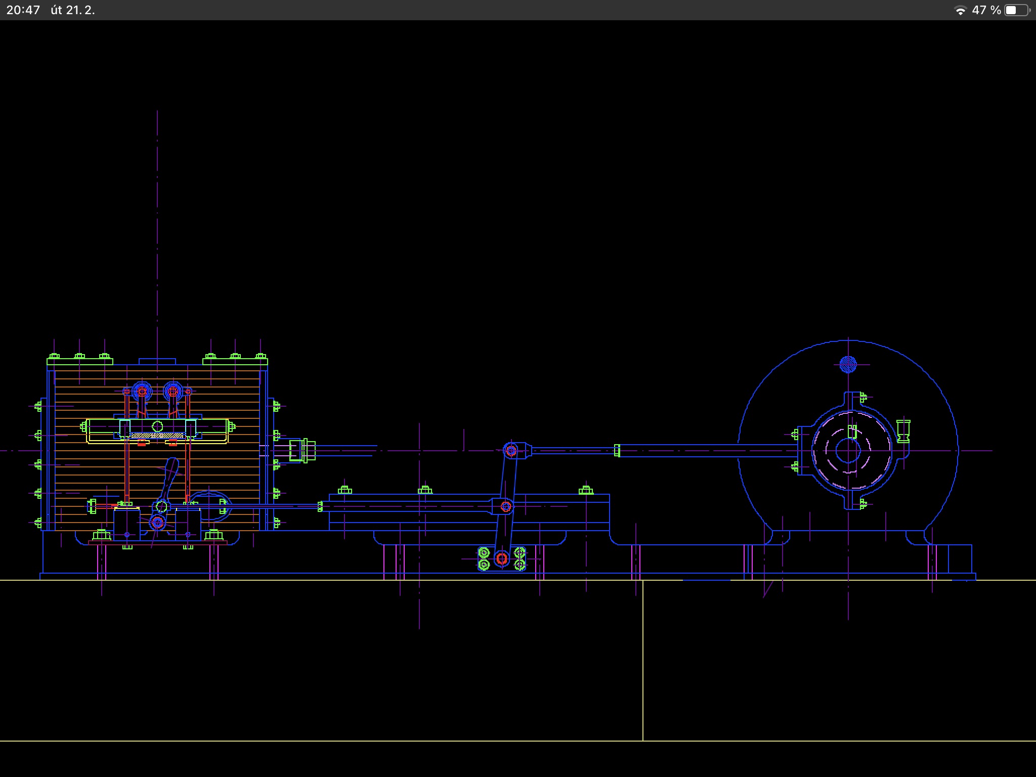Select the middle red pivot of rocker lever

pyautogui.click(x=505, y=506)
